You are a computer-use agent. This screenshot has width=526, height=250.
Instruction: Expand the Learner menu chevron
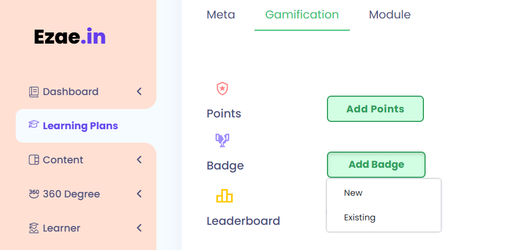139,228
